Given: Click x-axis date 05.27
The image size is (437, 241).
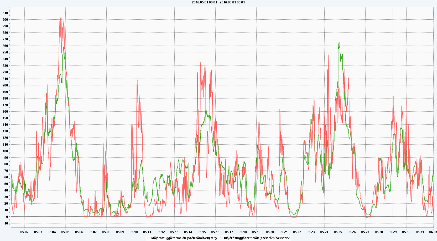Looking at the screenshot, I should pos(365,232).
